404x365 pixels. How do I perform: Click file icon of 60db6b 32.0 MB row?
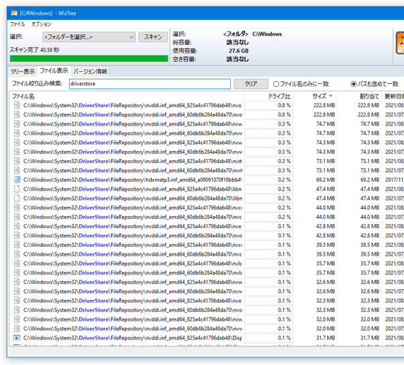[17, 328]
